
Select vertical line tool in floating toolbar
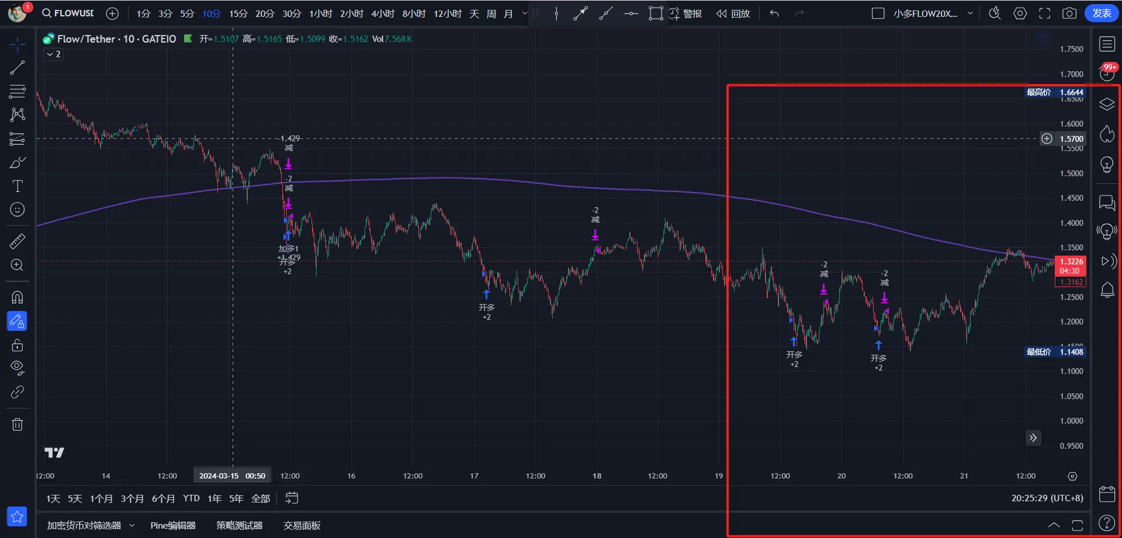[x=556, y=13]
